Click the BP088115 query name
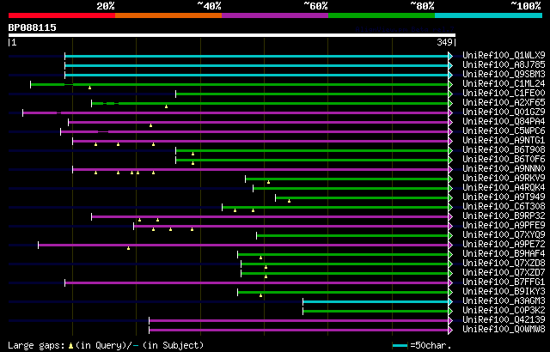550x352 pixels. tap(33, 27)
